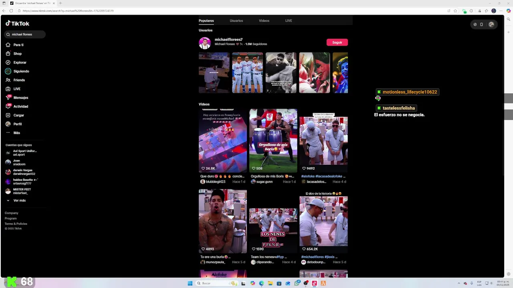The width and height of the screenshot is (513, 288).
Task: Open Actividad notifications
Action: coord(17,106)
